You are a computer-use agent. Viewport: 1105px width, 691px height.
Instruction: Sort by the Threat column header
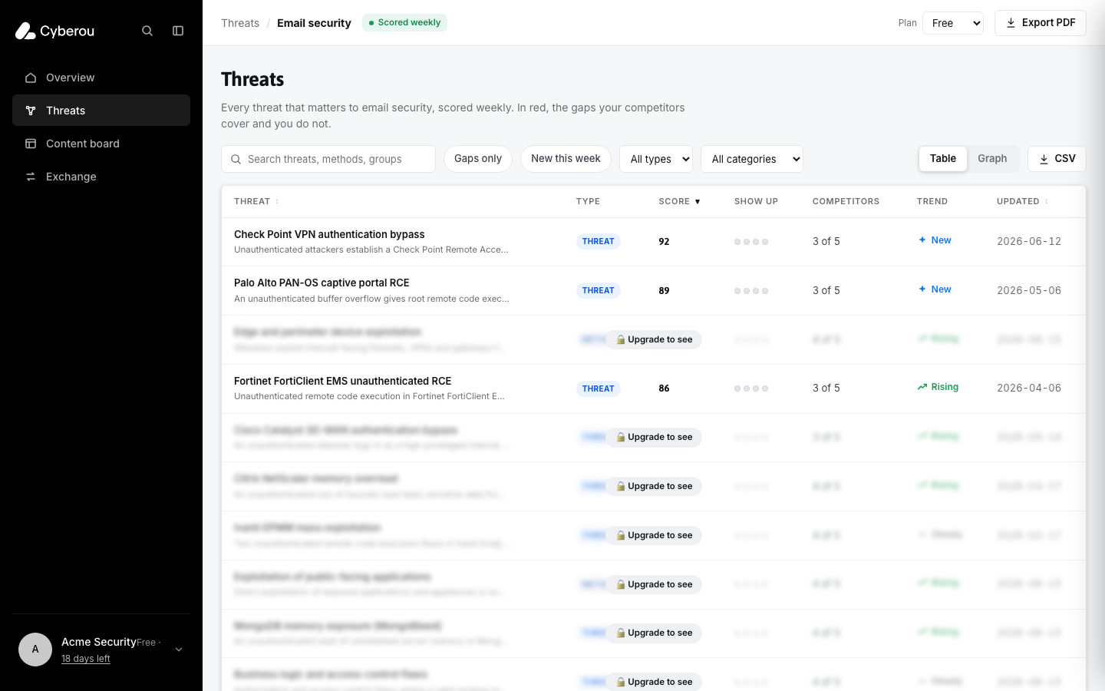(256, 201)
